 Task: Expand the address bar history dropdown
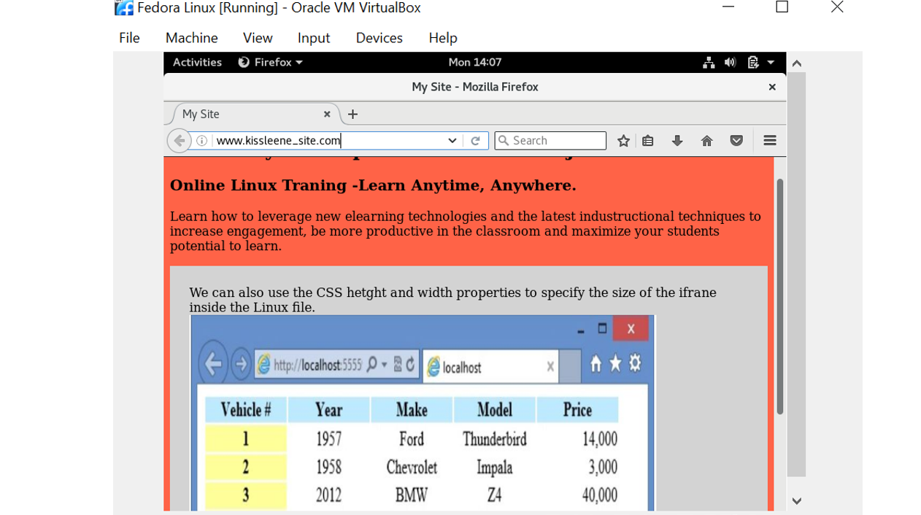(x=452, y=141)
